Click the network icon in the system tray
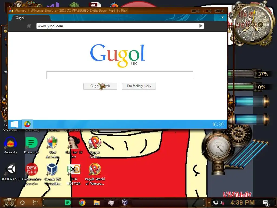Screen dimensions: 277x208 click(x=216, y=203)
